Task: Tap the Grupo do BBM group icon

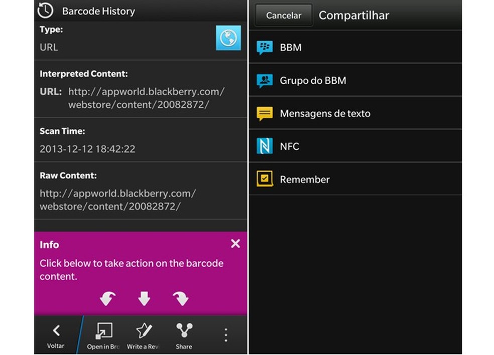Action: click(x=264, y=80)
